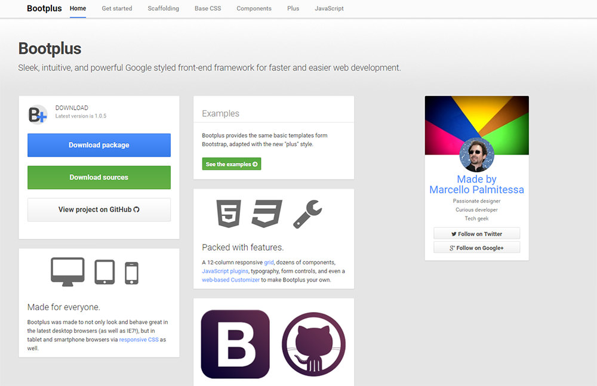Click the tablet icon above Made for everyone
The image size is (597, 386).
point(105,271)
